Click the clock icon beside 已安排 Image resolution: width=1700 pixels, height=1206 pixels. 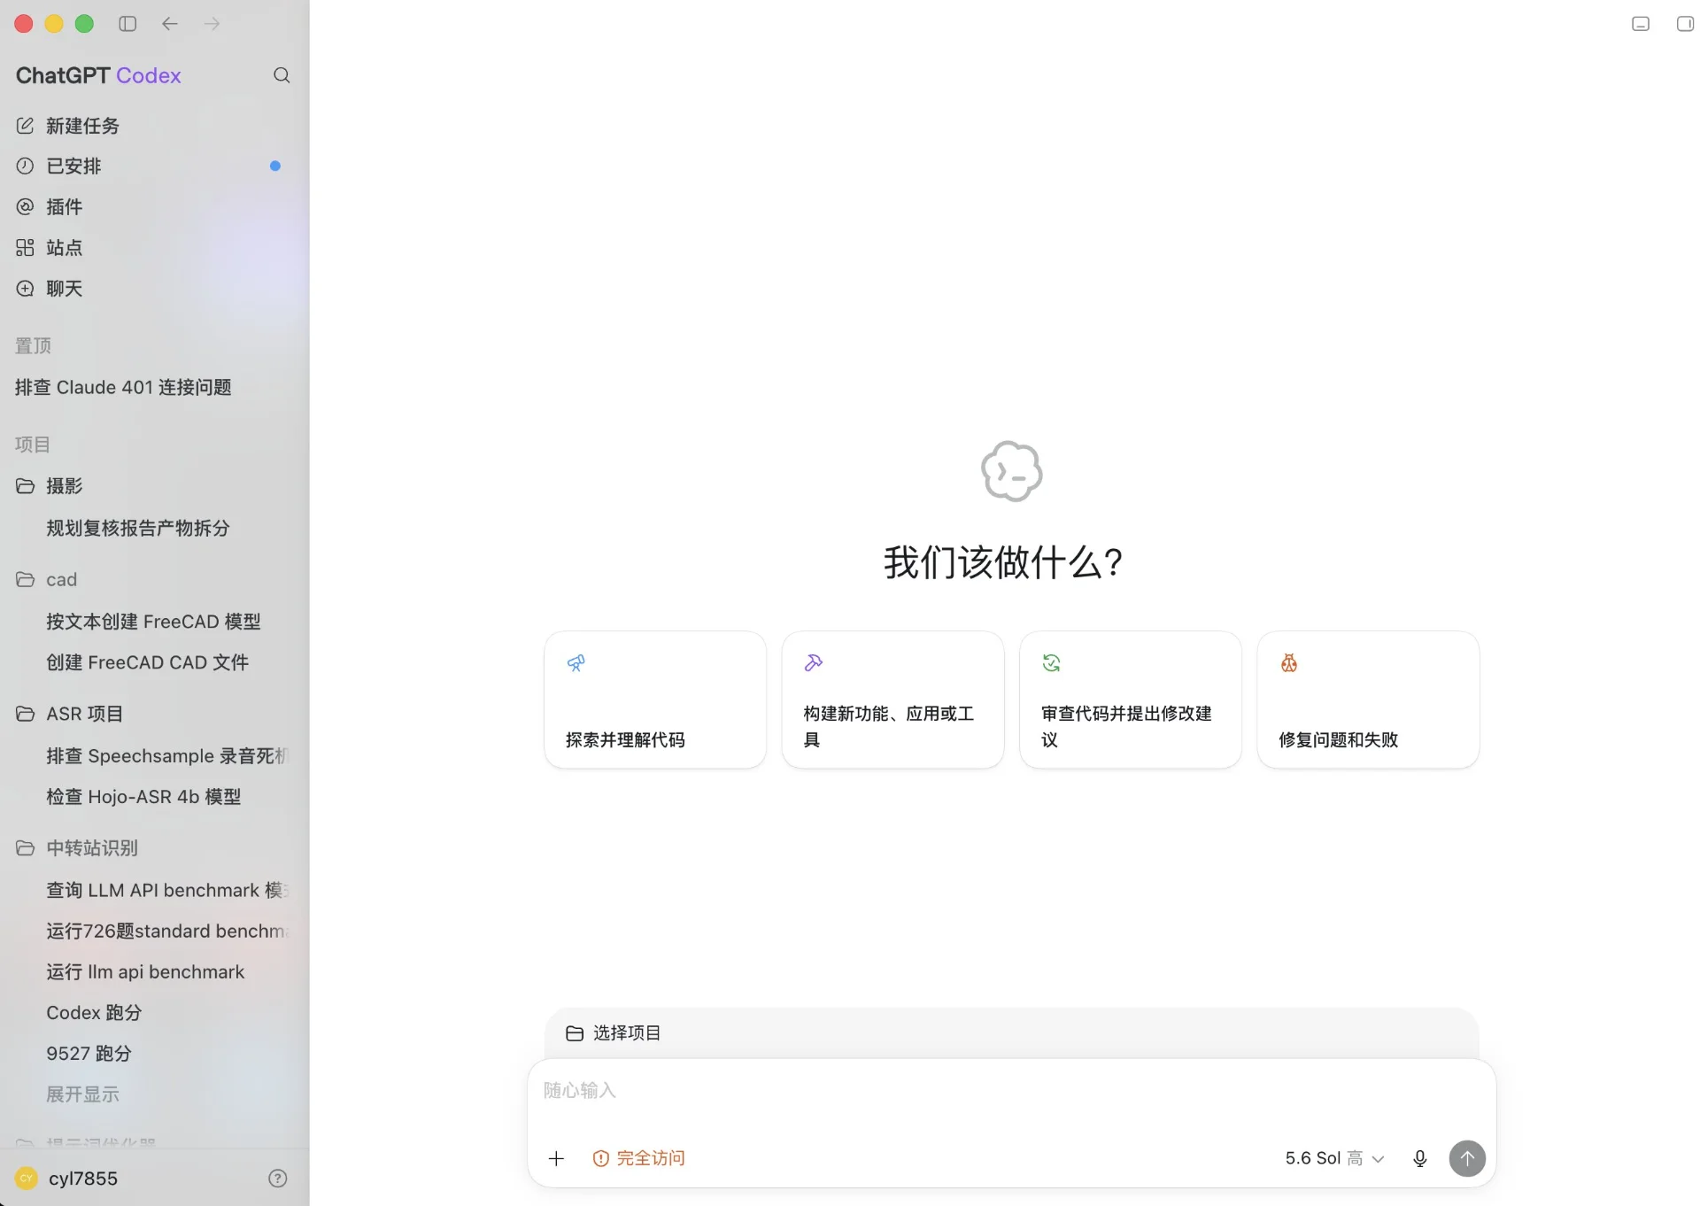tap(25, 166)
